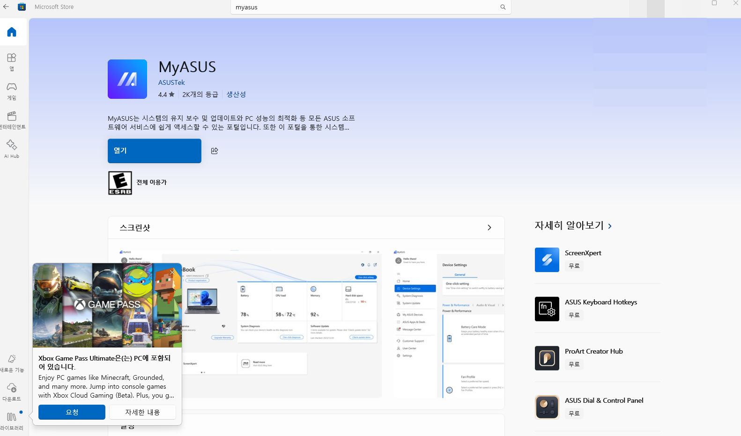Screen dimensions: 741x436
Task: Open the ASUSTek publisher link
Action: coord(171,82)
